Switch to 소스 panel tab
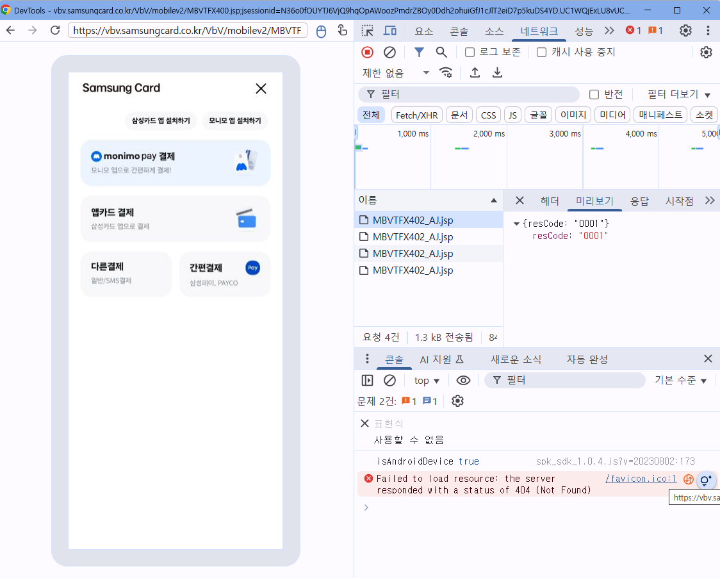Image resolution: width=720 pixels, height=578 pixels. (x=494, y=31)
